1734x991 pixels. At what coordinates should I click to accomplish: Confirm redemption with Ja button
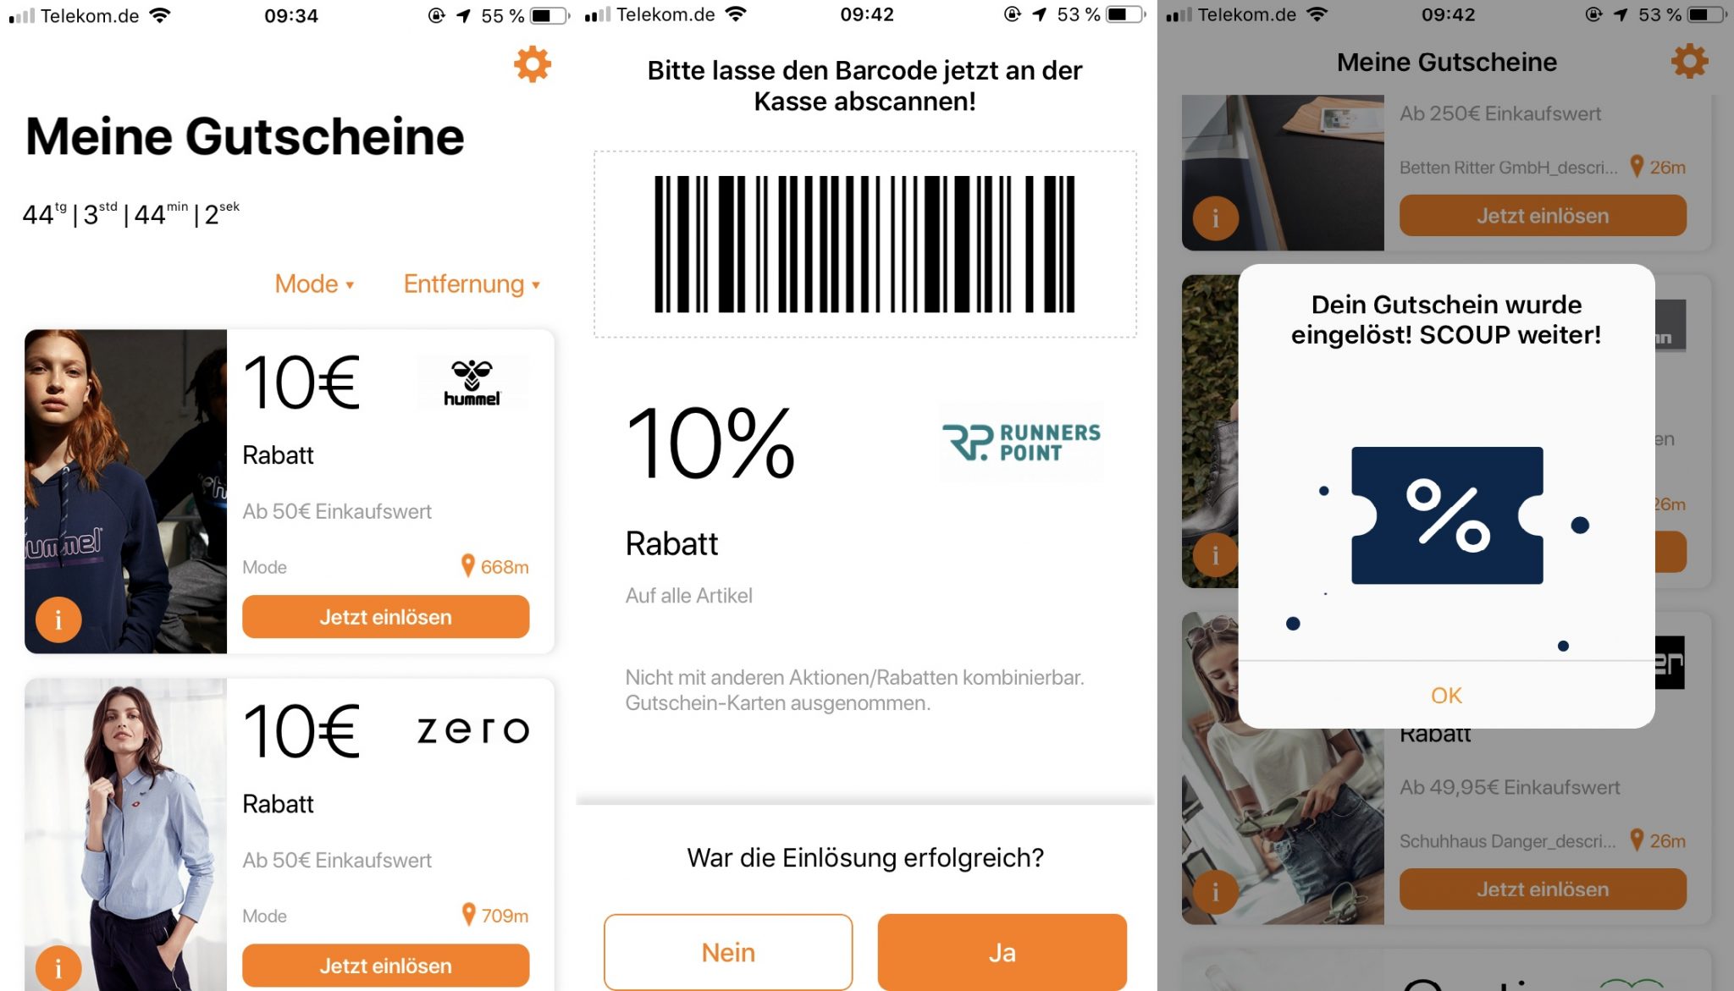coord(1002,952)
